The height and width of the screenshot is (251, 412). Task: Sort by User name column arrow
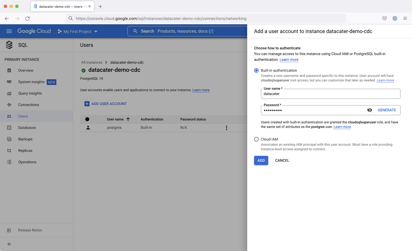click(128, 119)
